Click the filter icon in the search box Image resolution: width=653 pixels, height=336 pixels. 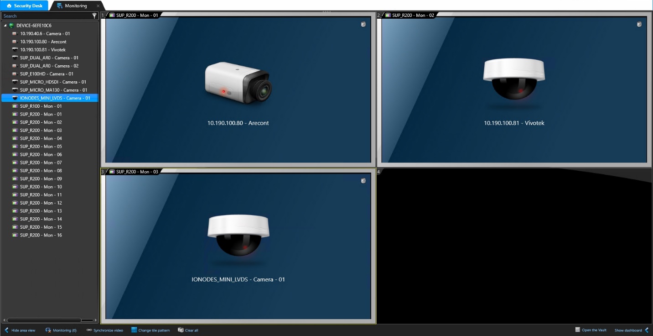click(x=94, y=16)
